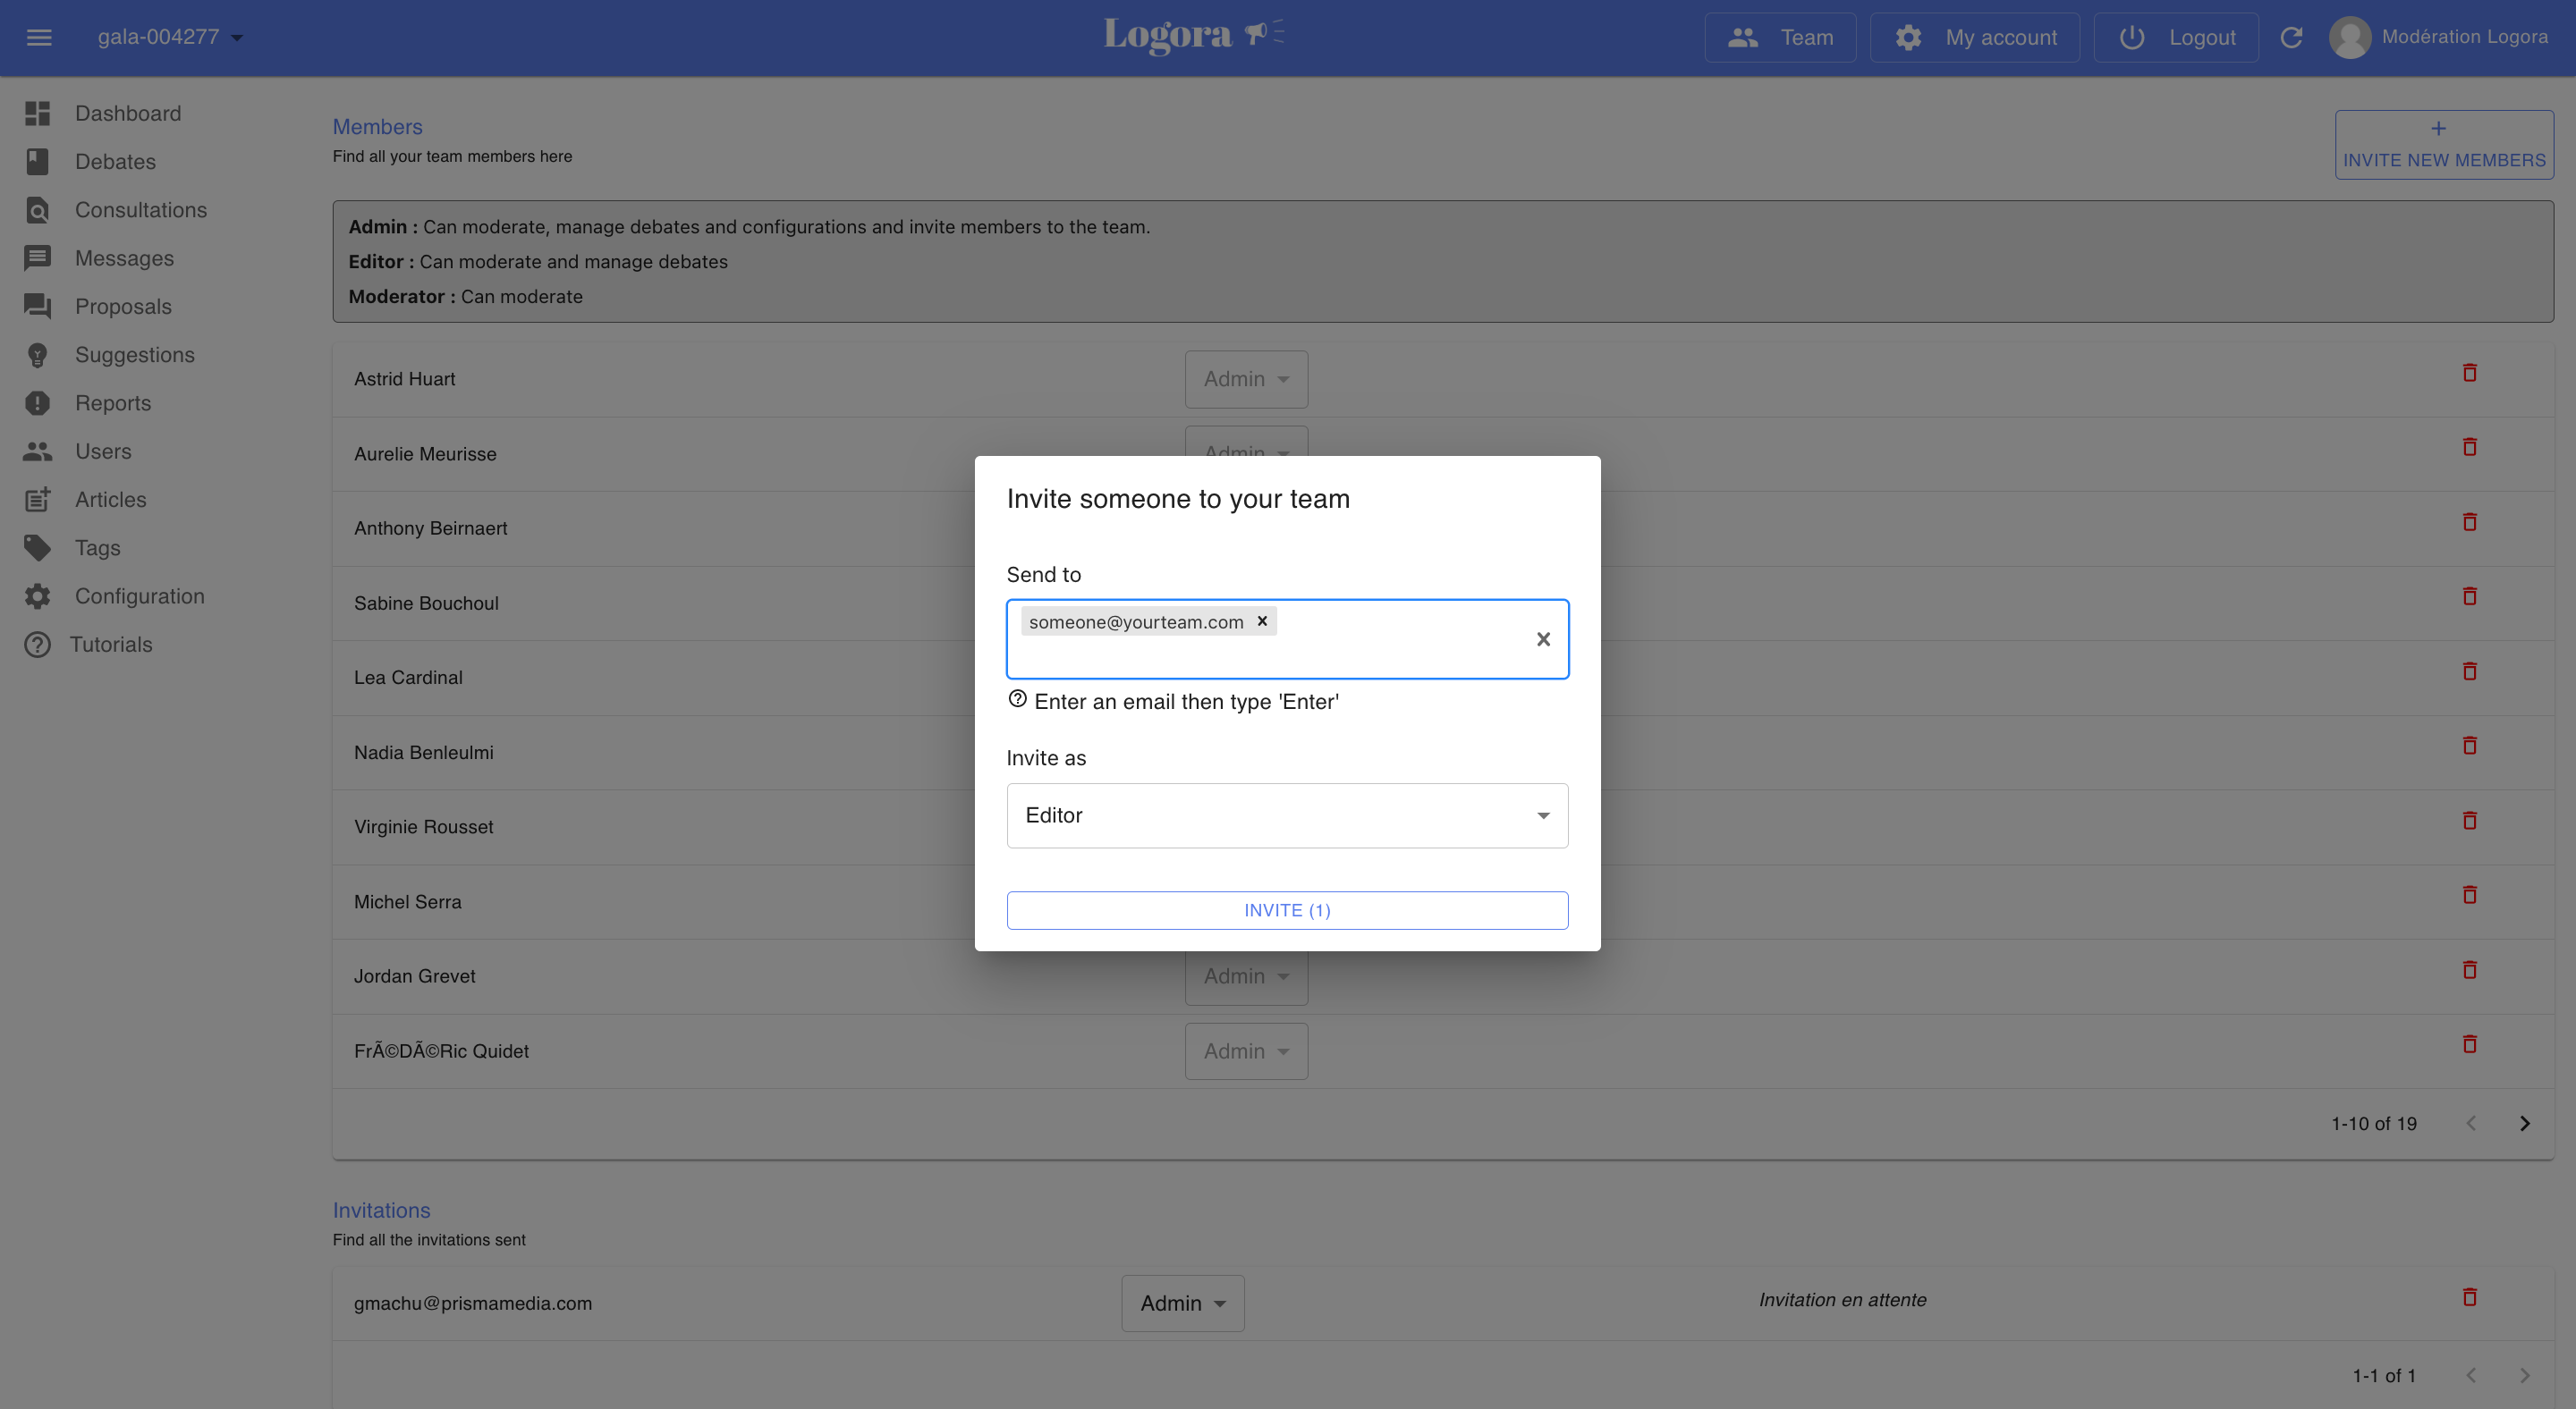Expand the gala-004277 project selector
The image size is (2576, 1409).
click(x=170, y=38)
